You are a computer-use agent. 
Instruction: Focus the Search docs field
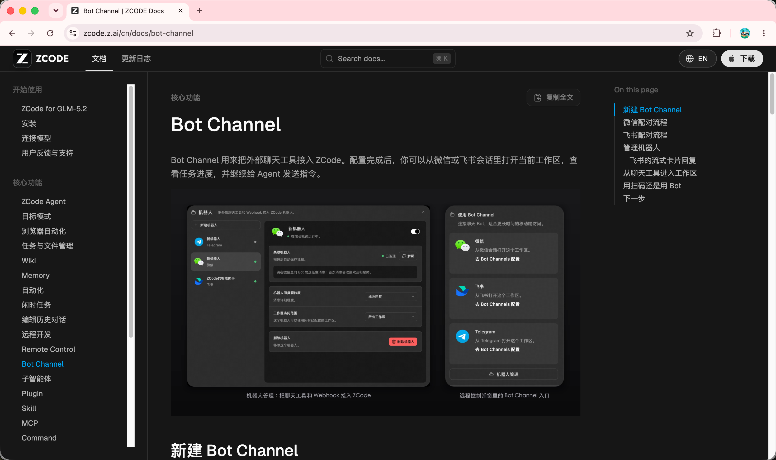pyautogui.click(x=388, y=59)
